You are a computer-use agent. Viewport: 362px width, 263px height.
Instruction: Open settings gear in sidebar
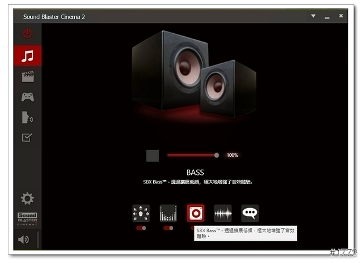pos(27,198)
